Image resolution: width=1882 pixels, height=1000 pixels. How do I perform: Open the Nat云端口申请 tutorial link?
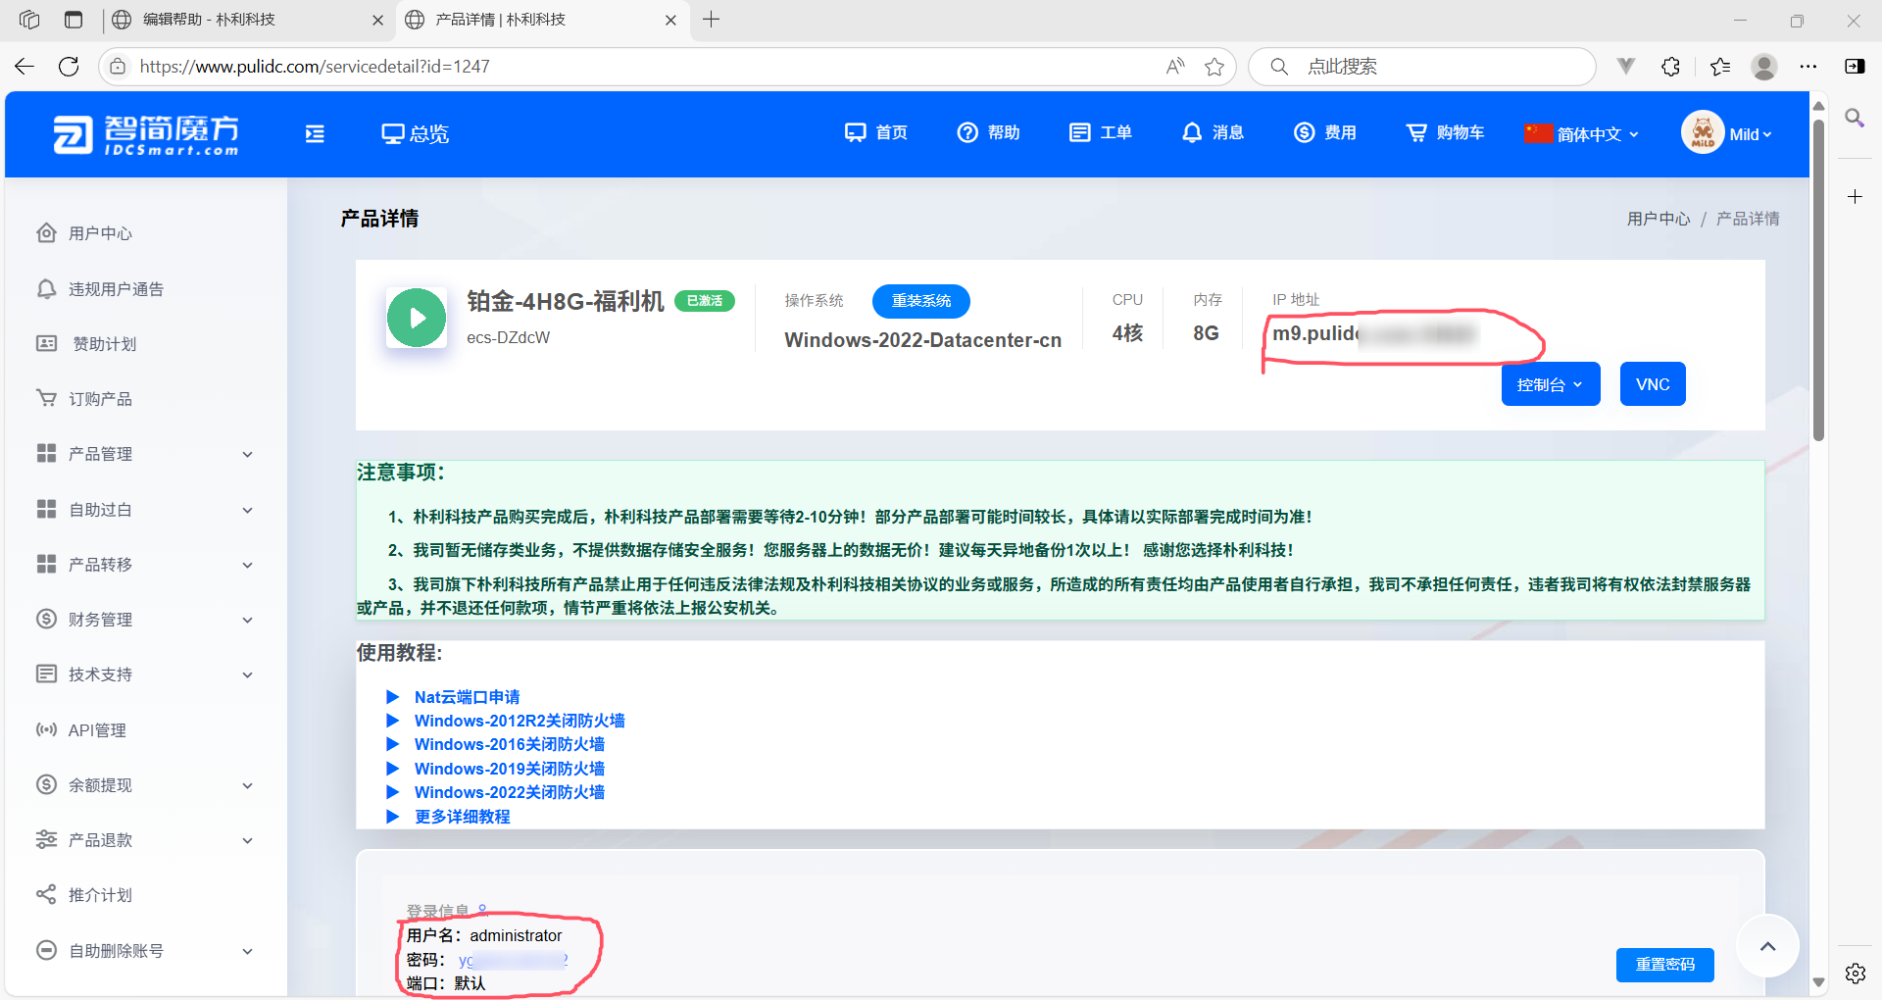(x=467, y=697)
